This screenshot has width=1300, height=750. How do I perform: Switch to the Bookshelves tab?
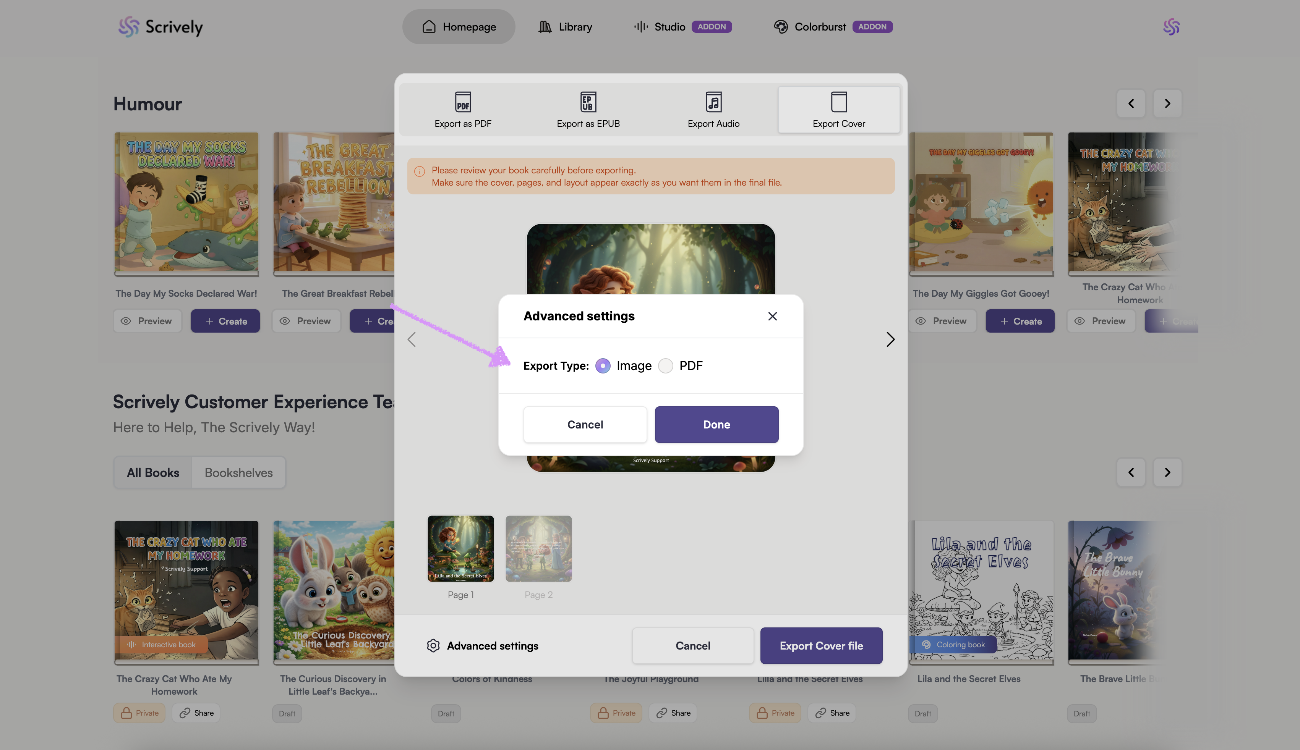coord(238,472)
